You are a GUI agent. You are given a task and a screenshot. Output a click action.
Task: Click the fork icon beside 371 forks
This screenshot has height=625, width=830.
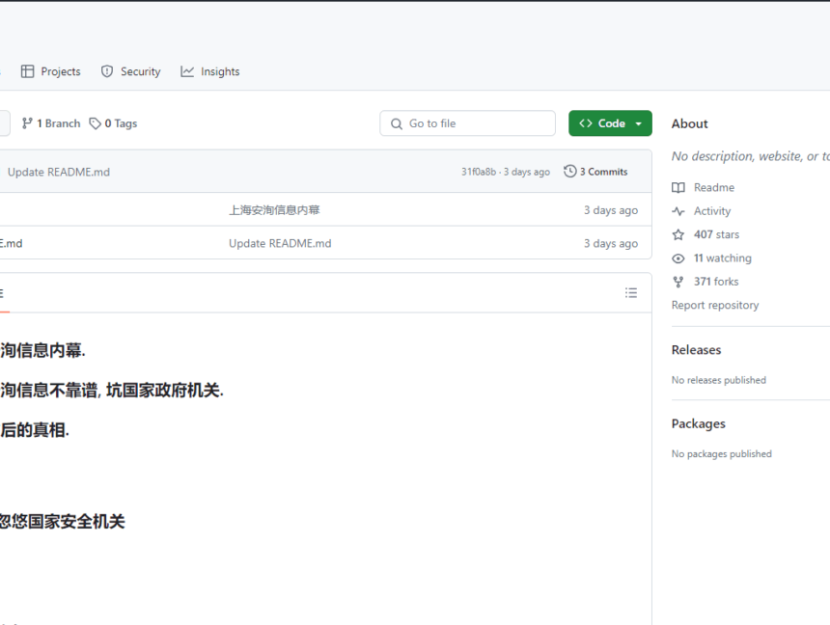pos(677,281)
